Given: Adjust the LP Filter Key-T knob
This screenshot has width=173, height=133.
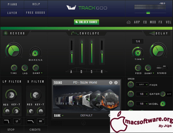Looking at the screenshot, I should coord(16,111).
